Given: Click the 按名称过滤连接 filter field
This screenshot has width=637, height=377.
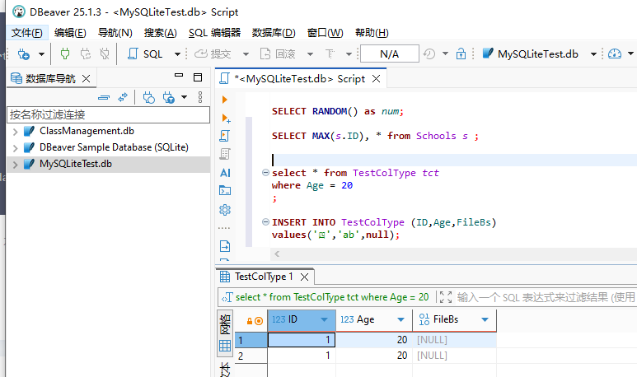Looking at the screenshot, I should [109, 115].
